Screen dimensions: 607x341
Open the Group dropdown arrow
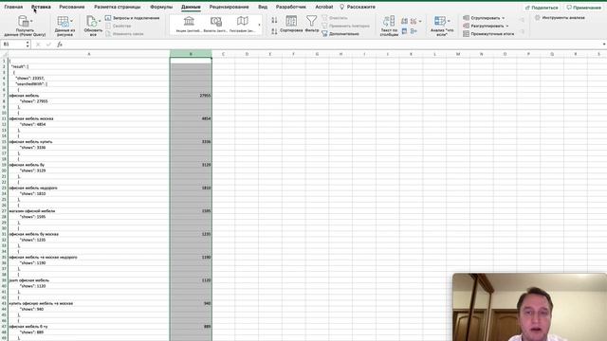click(504, 18)
